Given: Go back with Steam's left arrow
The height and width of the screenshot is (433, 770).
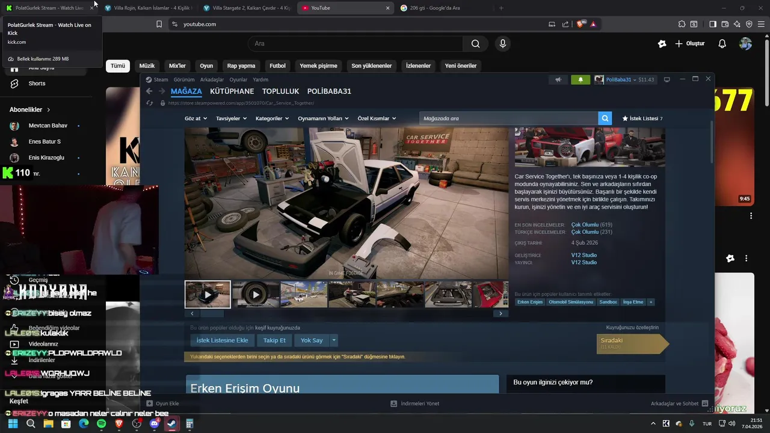Looking at the screenshot, I should tap(149, 91).
